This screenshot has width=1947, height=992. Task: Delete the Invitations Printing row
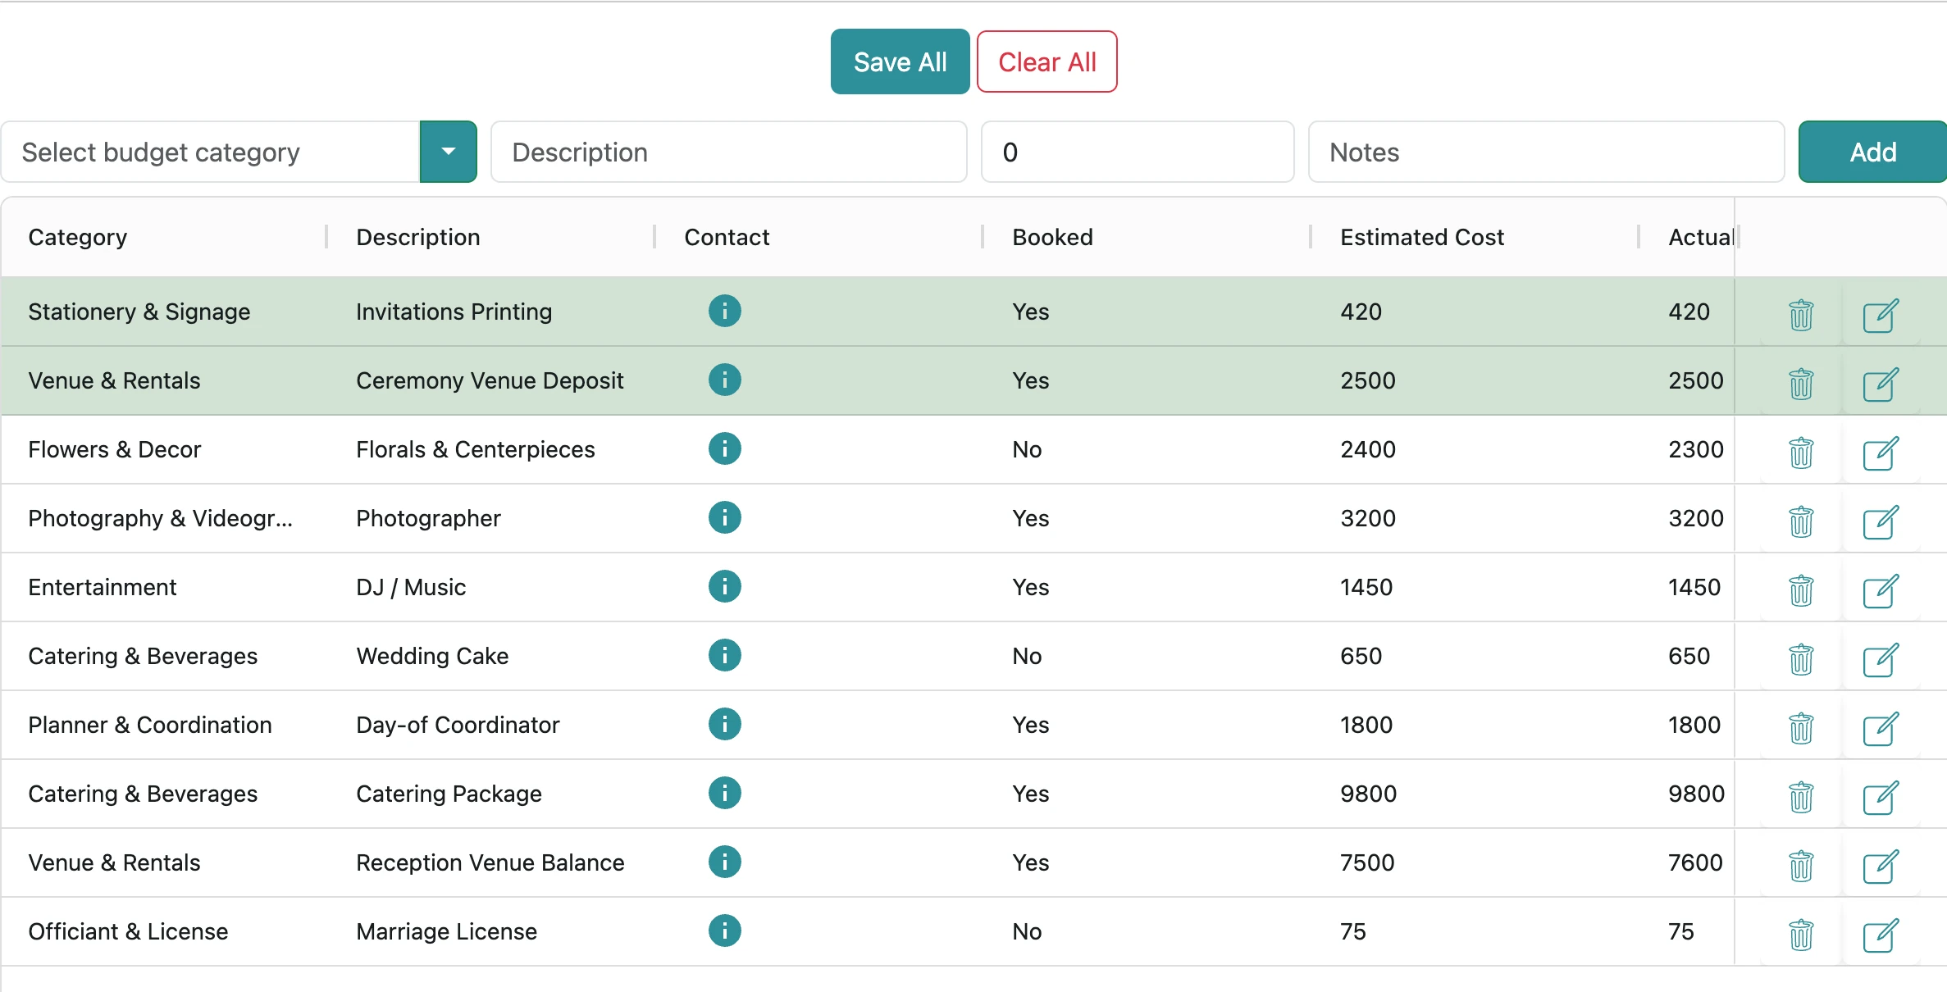tap(1800, 314)
